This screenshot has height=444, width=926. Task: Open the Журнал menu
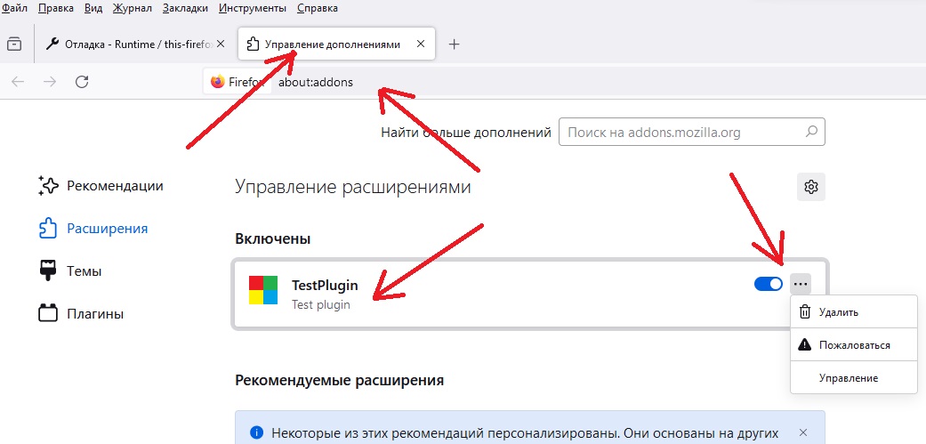[133, 8]
